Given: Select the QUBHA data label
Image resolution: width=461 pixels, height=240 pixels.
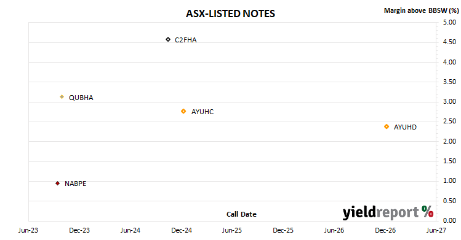Looking at the screenshot, I should coord(81,98).
